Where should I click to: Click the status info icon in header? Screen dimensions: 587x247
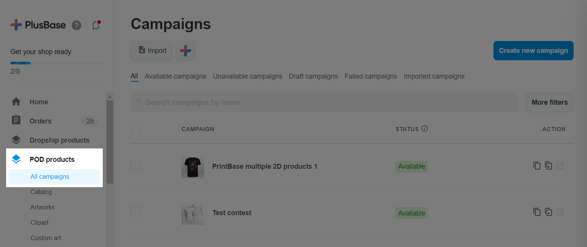click(x=424, y=129)
